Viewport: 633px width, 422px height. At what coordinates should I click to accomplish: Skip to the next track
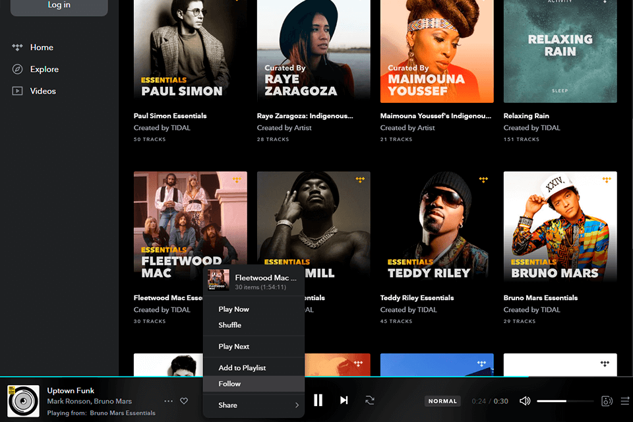(x=344, y=400)
